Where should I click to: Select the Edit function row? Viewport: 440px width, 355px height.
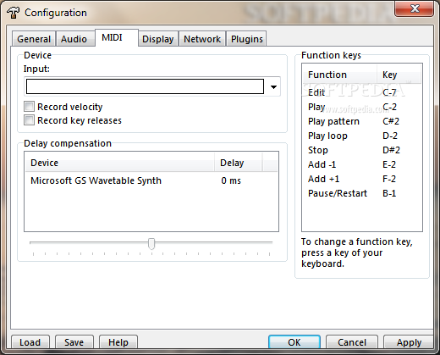pos(362,92)
